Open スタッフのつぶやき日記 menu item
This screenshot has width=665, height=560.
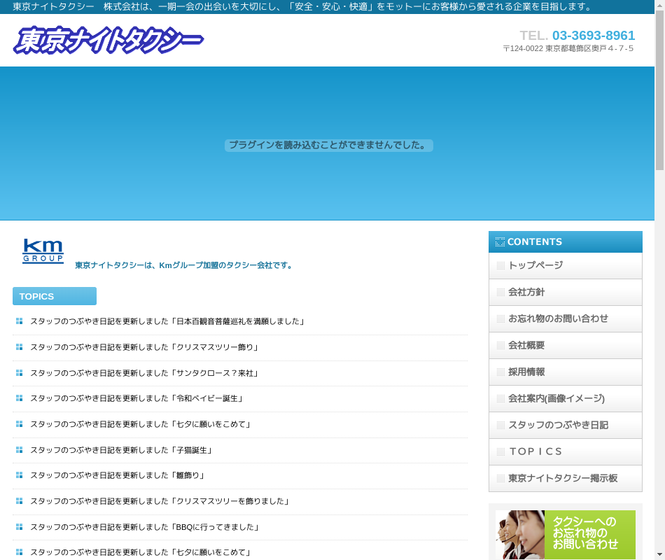tap(566, 425)
